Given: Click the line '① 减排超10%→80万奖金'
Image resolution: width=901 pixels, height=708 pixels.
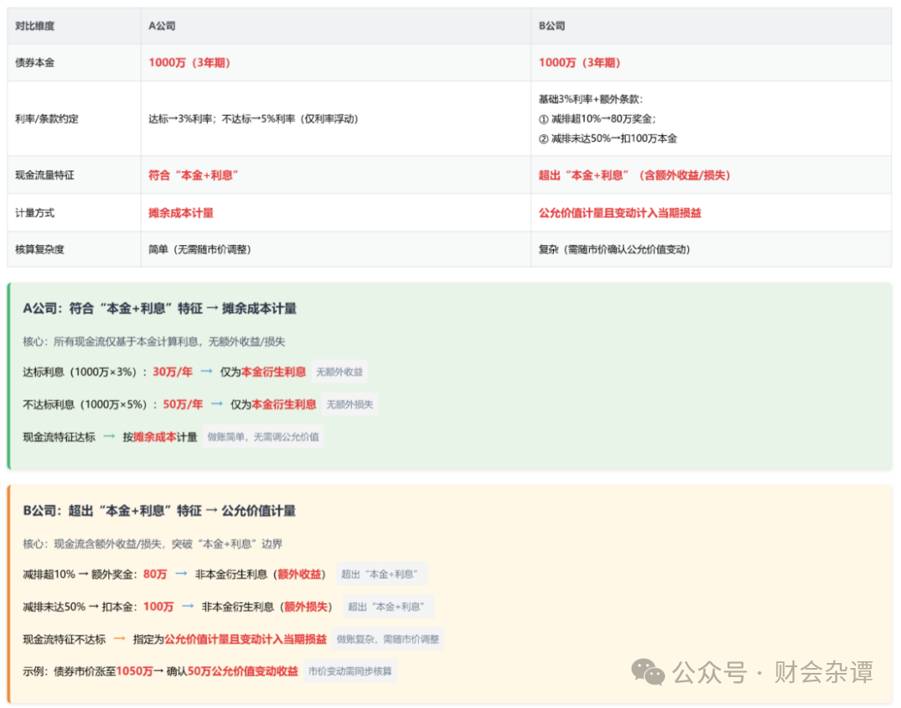Looking at the screenshot, I should (x=596, y=119).
